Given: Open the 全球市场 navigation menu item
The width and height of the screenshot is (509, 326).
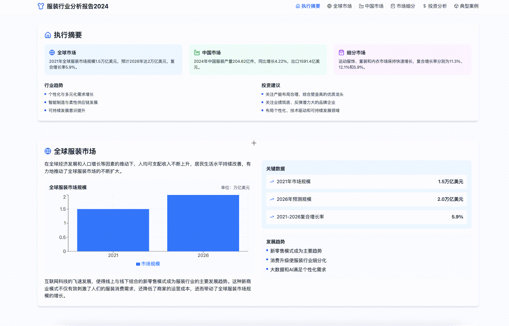Looking at the screenshot, I should point(340,6).
